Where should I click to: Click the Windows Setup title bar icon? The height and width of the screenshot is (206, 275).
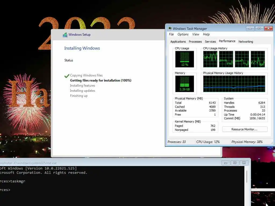pyautogui.click(x=65, y=35)
